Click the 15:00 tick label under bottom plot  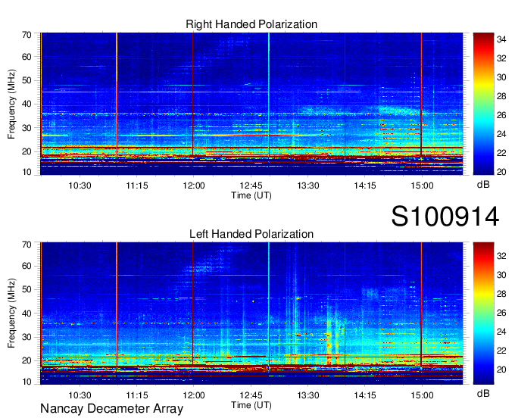[422, 395]
